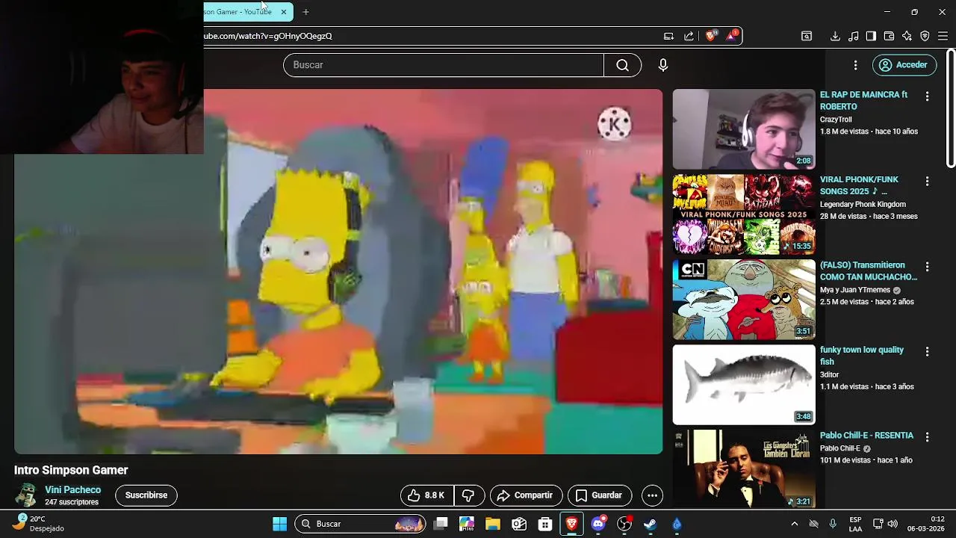This screenshot has height=538, width=956.
Task: Toggle the Brave sidebar panel icon
Action: click(871, 36)
